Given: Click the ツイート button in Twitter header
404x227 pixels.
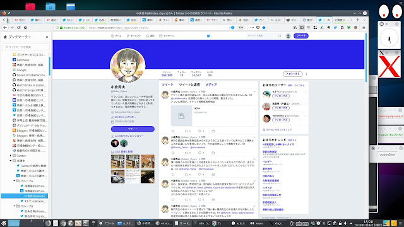Looking at the screenshot, I should 301,36.
